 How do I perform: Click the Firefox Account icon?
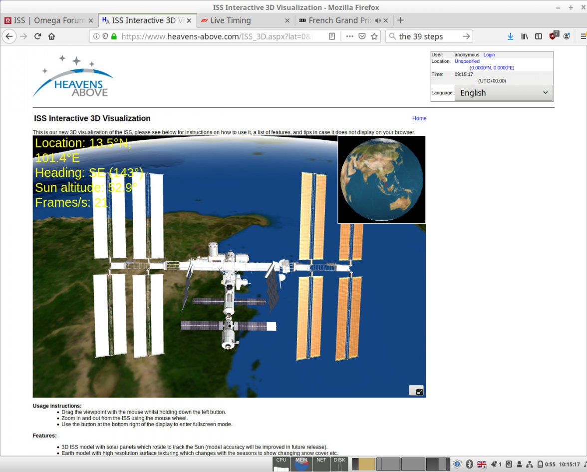[567, 36]
